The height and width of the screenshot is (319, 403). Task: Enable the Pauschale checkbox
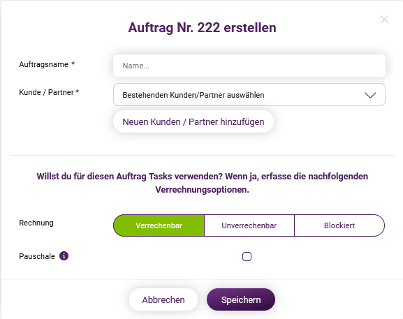247,256
